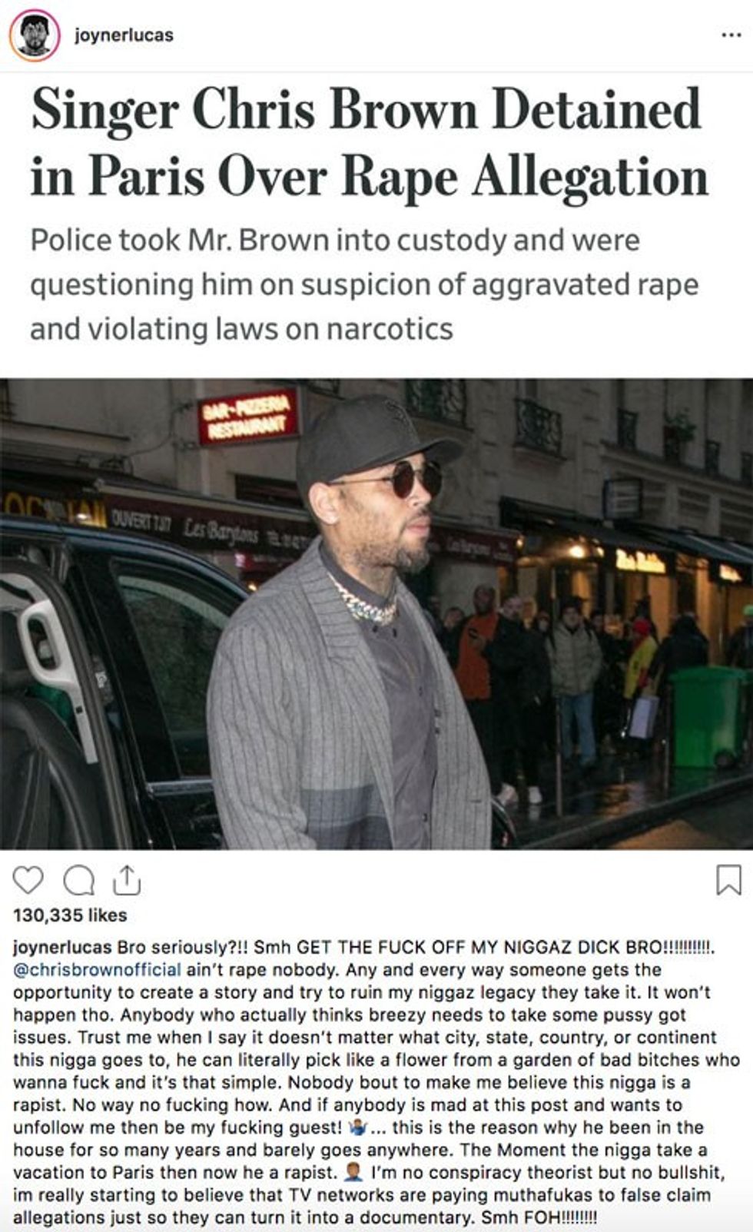Open @chrisbrownofficial mention in caption
This screenshot has width=753, height=1232.
point(98,970)
